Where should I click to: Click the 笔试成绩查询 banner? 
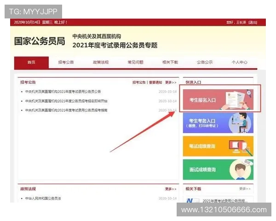click(218, 146)
